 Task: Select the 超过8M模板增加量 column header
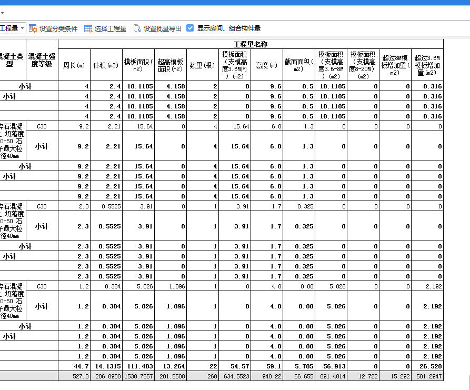pos(395,65)
